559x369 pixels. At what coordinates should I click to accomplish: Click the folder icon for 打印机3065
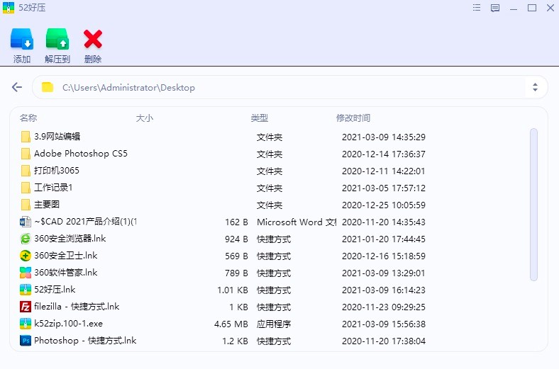pos(26,171)
